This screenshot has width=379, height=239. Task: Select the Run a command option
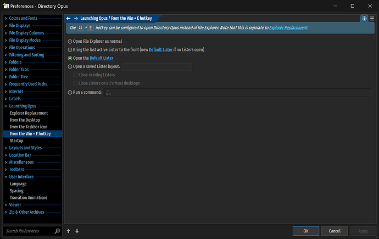tap(70, 93)
